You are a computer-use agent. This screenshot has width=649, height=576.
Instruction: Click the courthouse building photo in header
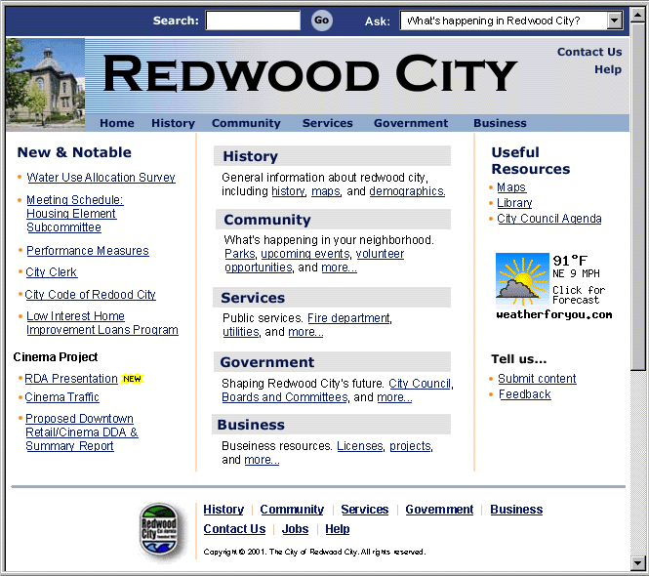[45, 84]
